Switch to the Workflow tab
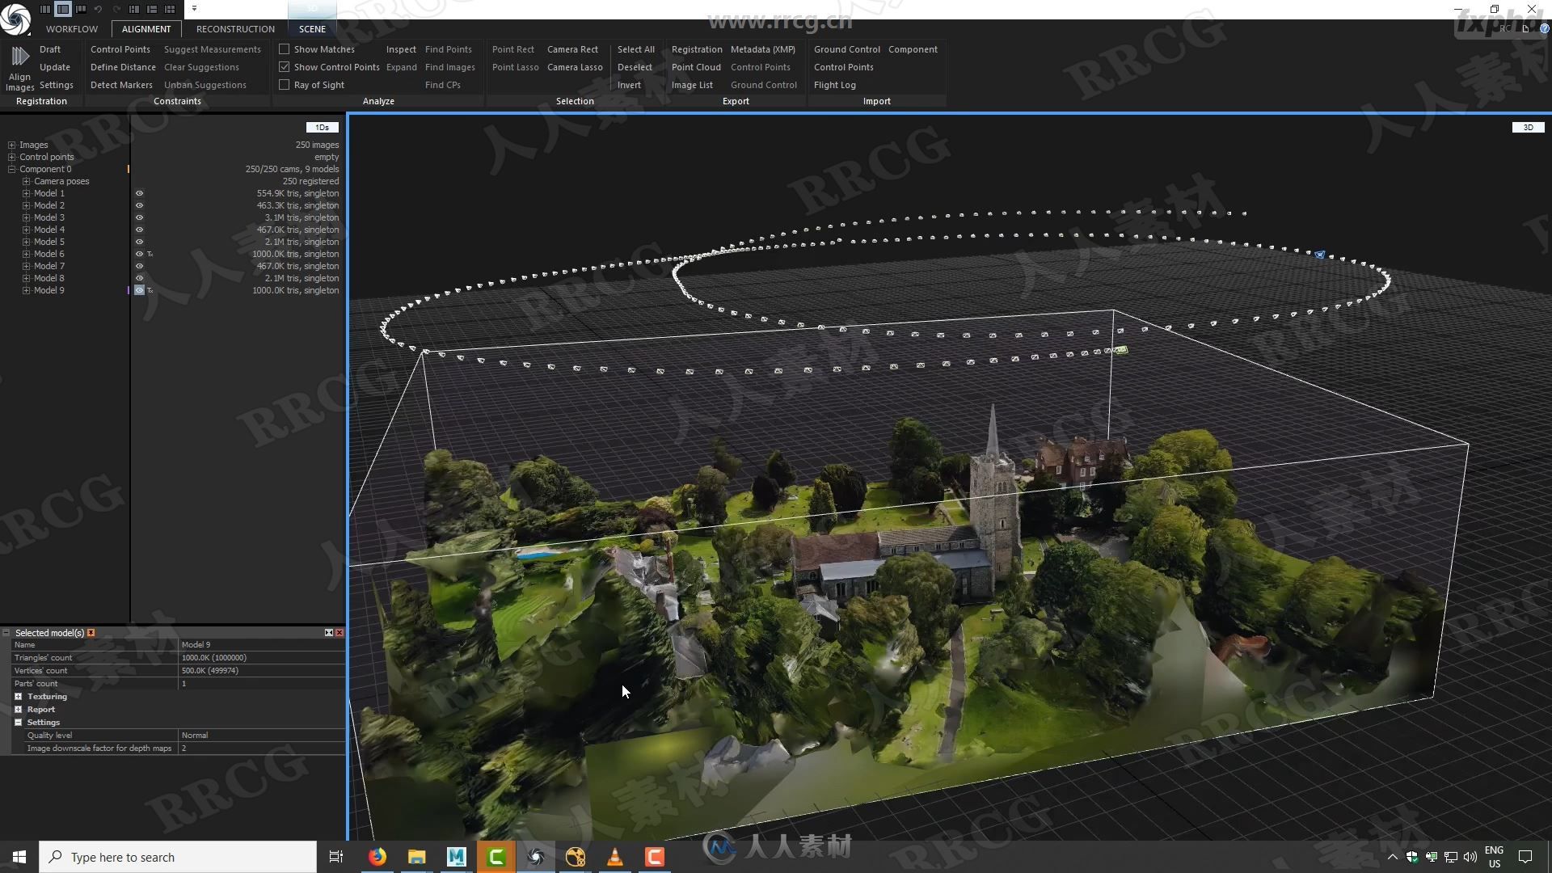This screenshot has width=1552, height=873. point(71,29)
